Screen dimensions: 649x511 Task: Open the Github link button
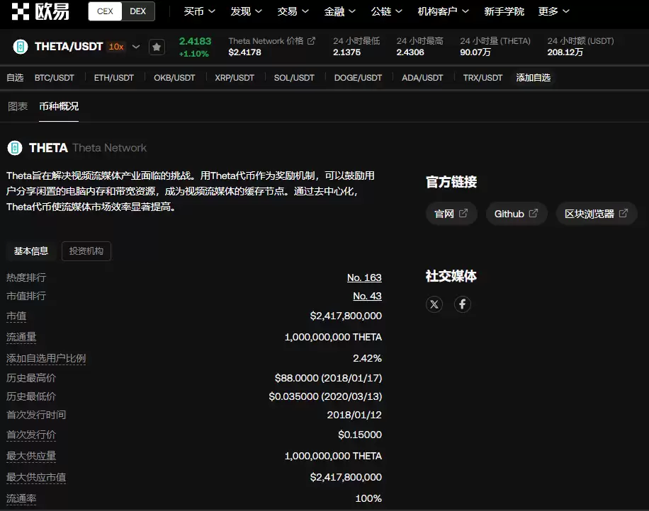pyautogui.click(x=516, y=214)
